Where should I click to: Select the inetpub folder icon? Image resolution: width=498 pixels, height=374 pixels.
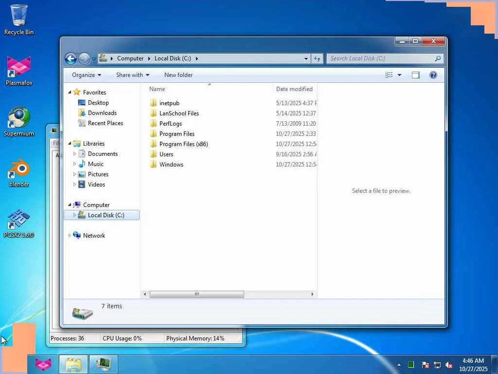(153, 103)
